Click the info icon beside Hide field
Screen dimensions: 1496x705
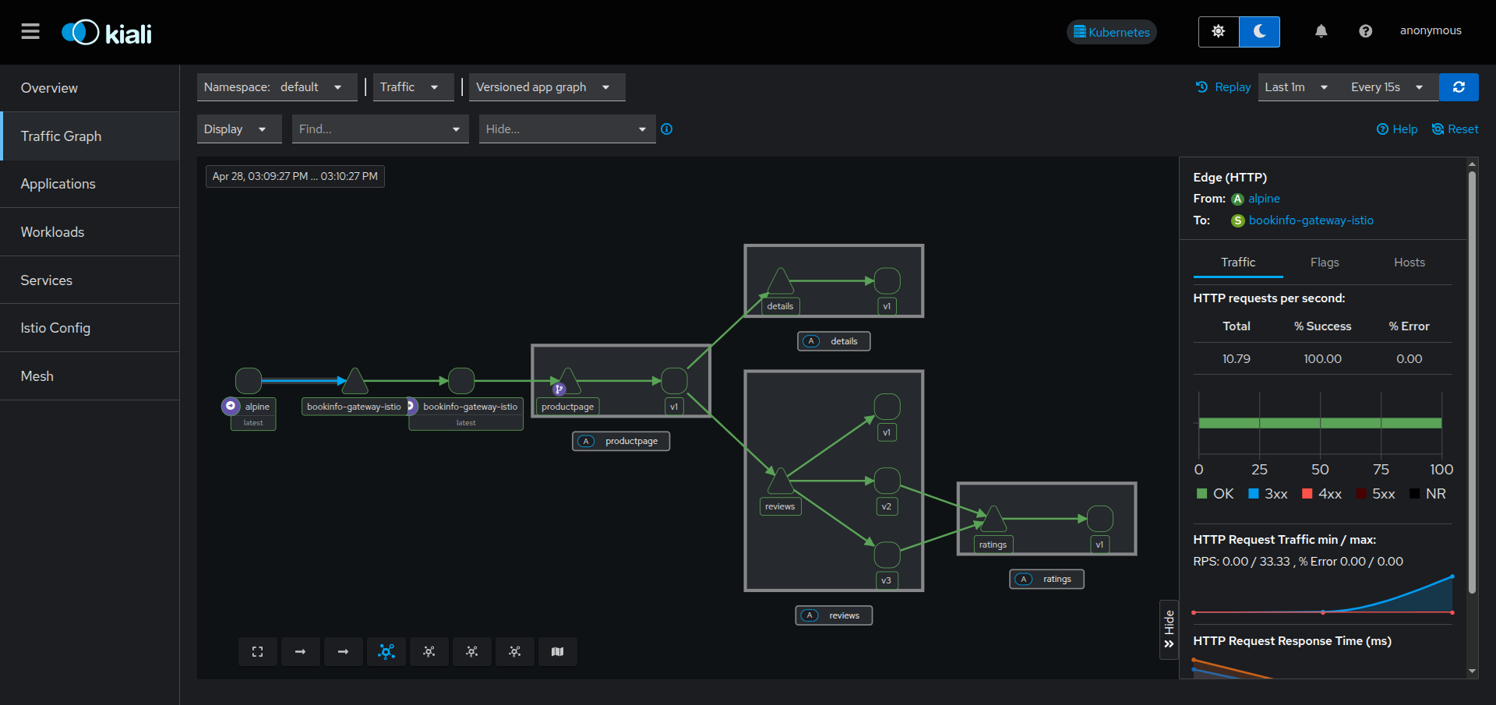tap(667, 129)
